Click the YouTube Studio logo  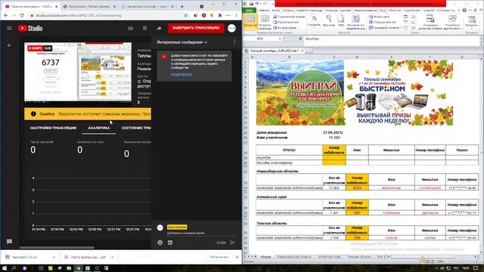(x=30, y=29)
